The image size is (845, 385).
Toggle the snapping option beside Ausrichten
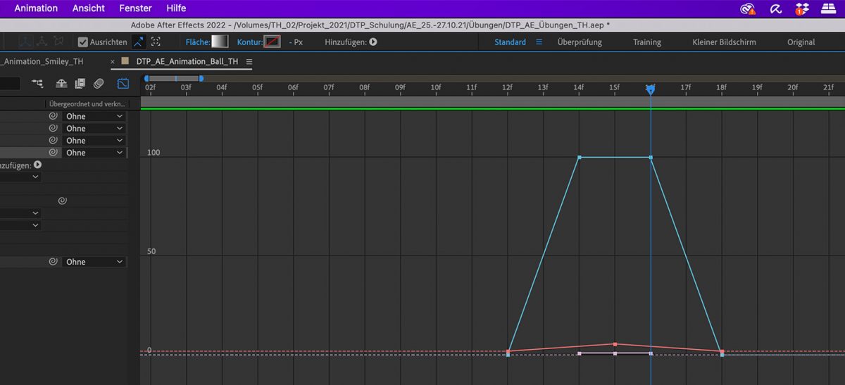138,42
